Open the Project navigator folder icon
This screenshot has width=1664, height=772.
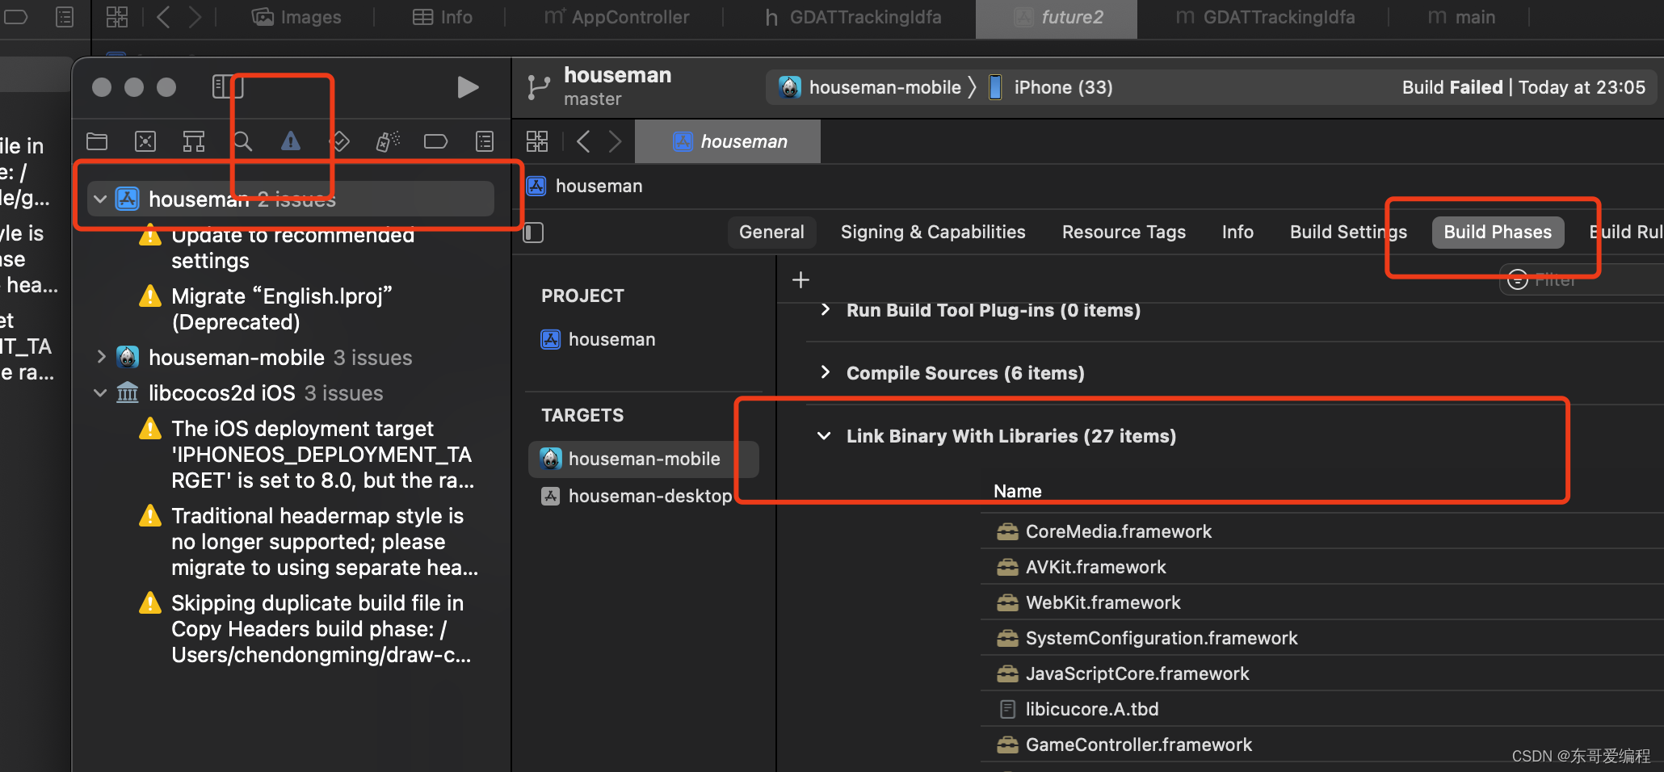pos(97,142)
